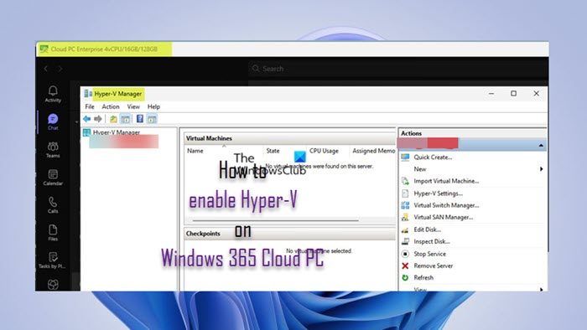The image size is (587, 330).
Task: Click the New action entry
Action: (419, 169)
